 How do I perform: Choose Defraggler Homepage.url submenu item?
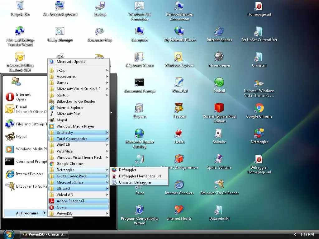click(x=139, y=176)
